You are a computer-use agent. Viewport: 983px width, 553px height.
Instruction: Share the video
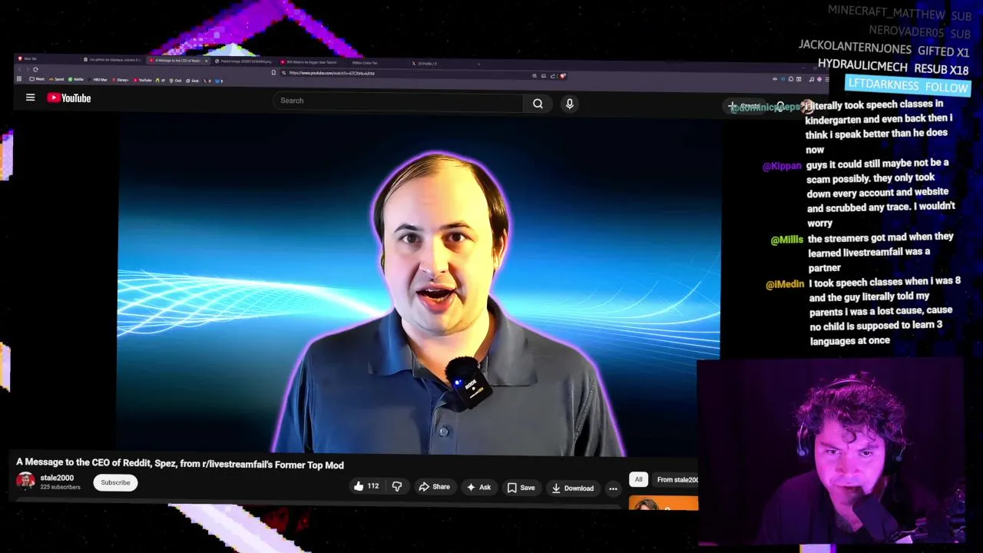point(435,487)
